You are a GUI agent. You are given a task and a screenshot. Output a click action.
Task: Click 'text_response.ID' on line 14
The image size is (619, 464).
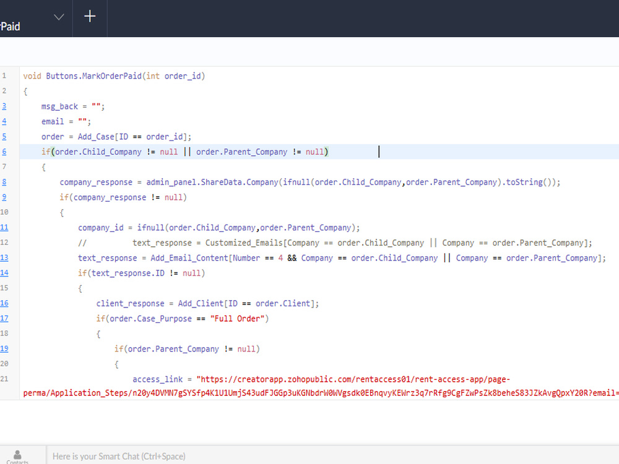tap(128, 273)
